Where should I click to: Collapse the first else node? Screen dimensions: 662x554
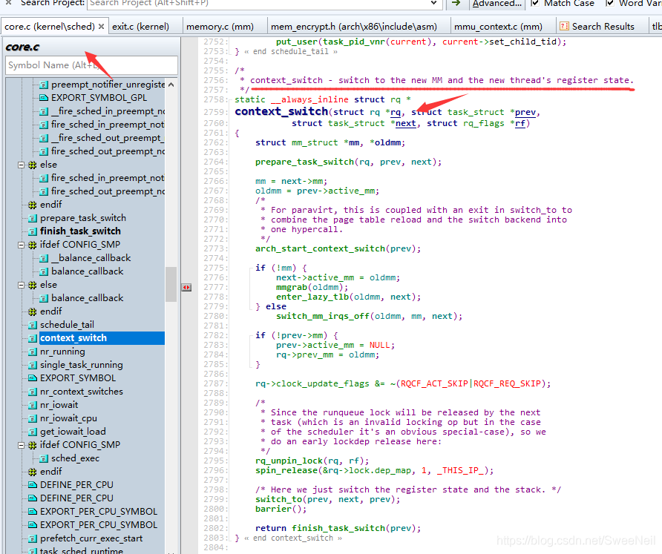pos(21,165)
